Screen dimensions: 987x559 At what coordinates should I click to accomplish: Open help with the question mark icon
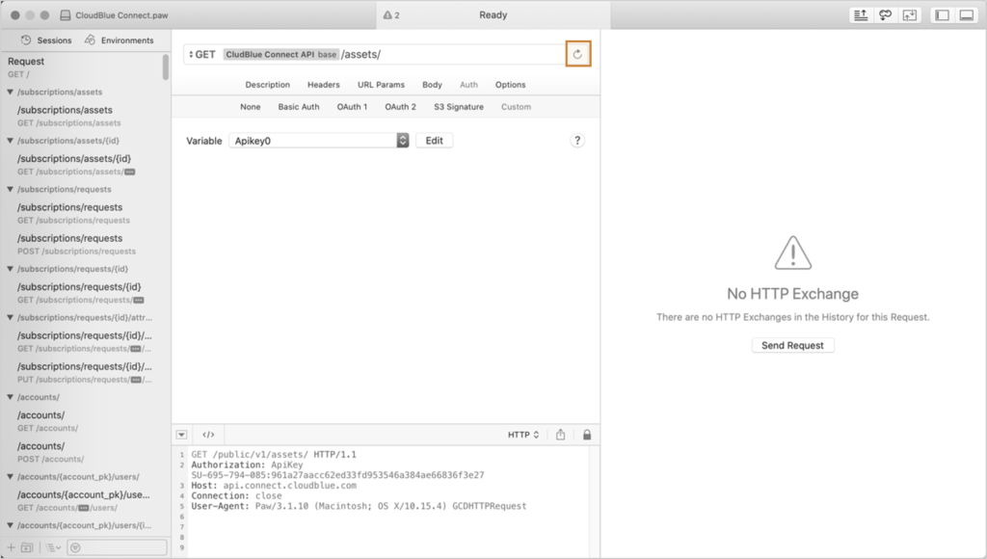[577, 141]
